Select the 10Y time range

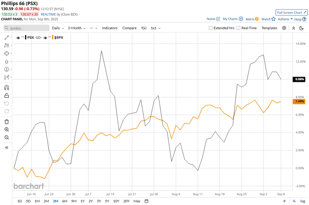click(116, 201)
